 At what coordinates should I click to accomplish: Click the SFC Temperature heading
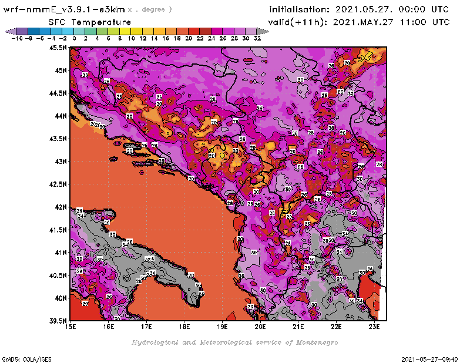(x=90, y=22)
